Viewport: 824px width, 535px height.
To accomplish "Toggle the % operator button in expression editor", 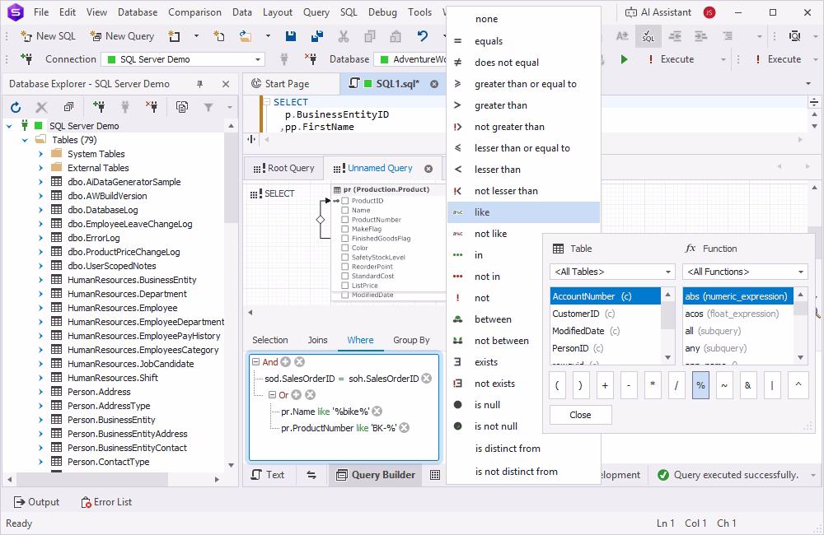I will pos(700,384).
